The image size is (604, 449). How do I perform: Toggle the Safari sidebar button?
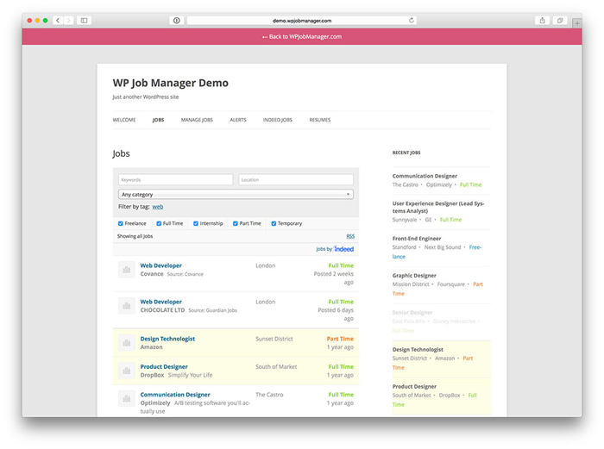[84, 21]
